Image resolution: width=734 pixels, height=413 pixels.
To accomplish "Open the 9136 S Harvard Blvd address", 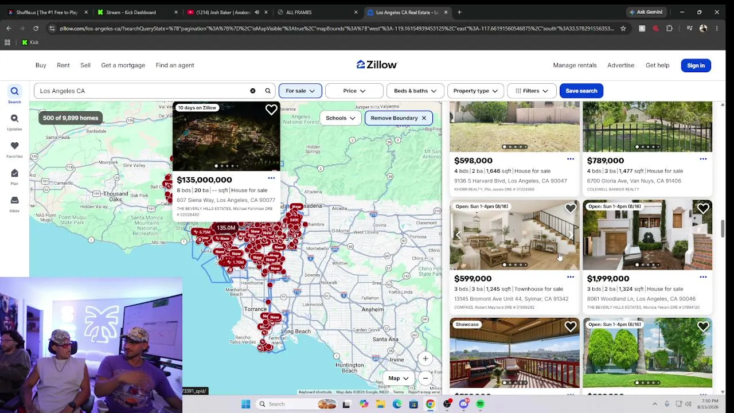I will 510,181.
